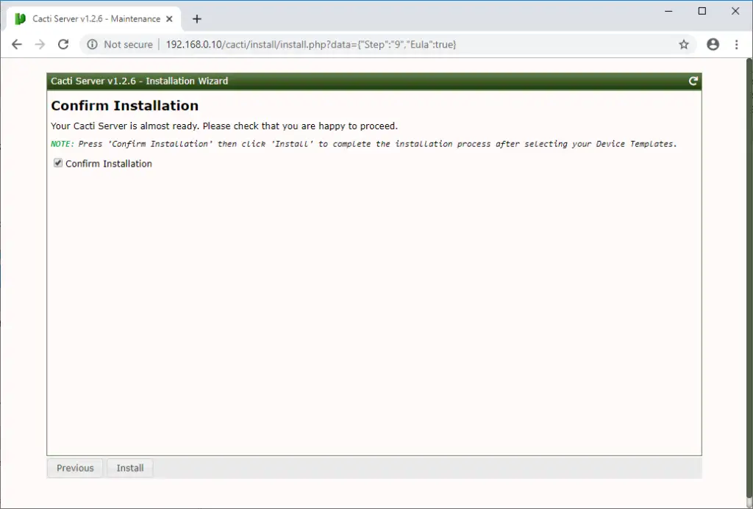Viewport: 753px width, 509px height.
Task: Click the site information icon beside Not secure
Action: point(93,44)
